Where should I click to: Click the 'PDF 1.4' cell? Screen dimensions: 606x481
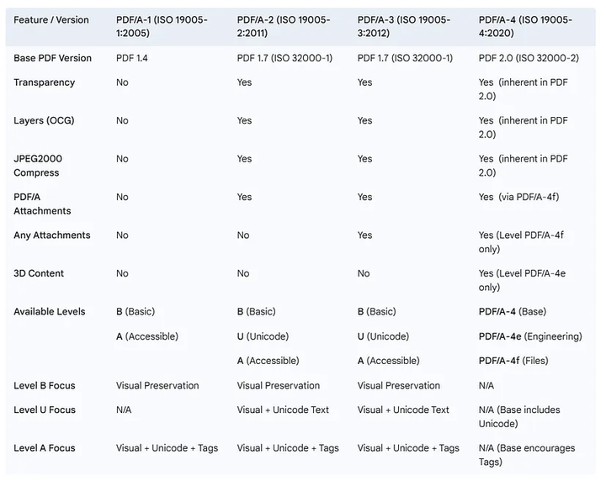135,58
